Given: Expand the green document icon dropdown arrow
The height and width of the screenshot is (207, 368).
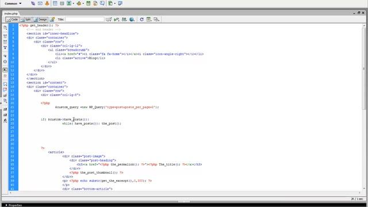Looking at the screenshot, I should [x=115, y=3].
